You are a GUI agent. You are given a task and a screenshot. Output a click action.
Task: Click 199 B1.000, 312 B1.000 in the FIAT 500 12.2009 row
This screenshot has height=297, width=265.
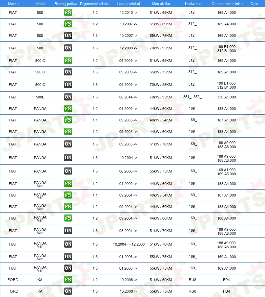[227, 49]
